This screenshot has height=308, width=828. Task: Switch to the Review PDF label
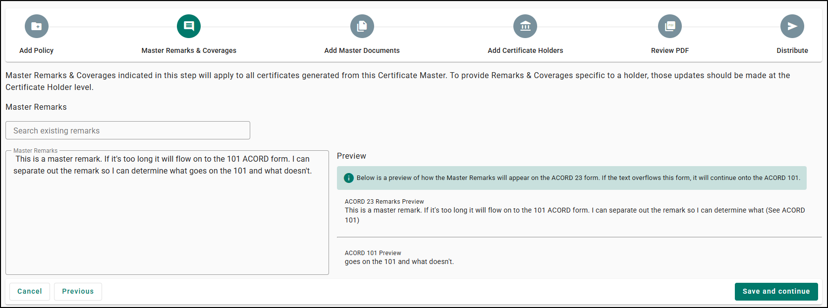pos(670,50)
